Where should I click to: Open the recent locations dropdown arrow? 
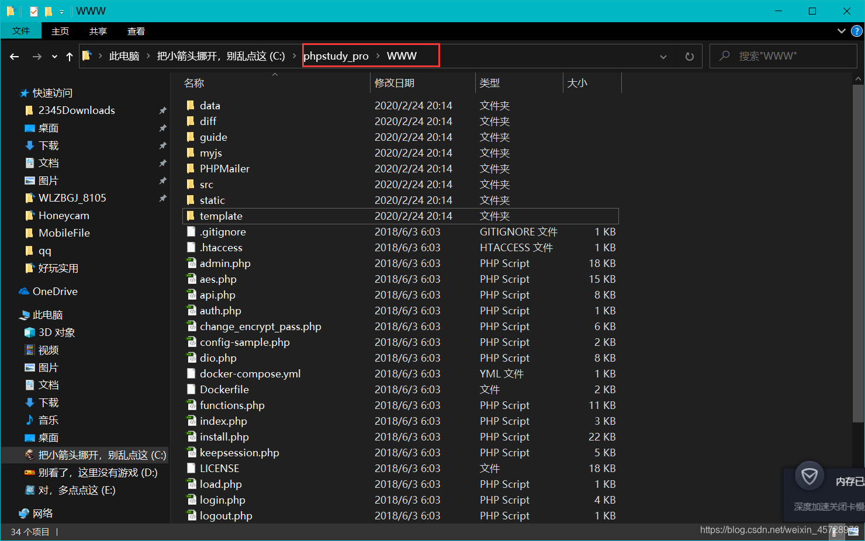[x=54, y=57]
